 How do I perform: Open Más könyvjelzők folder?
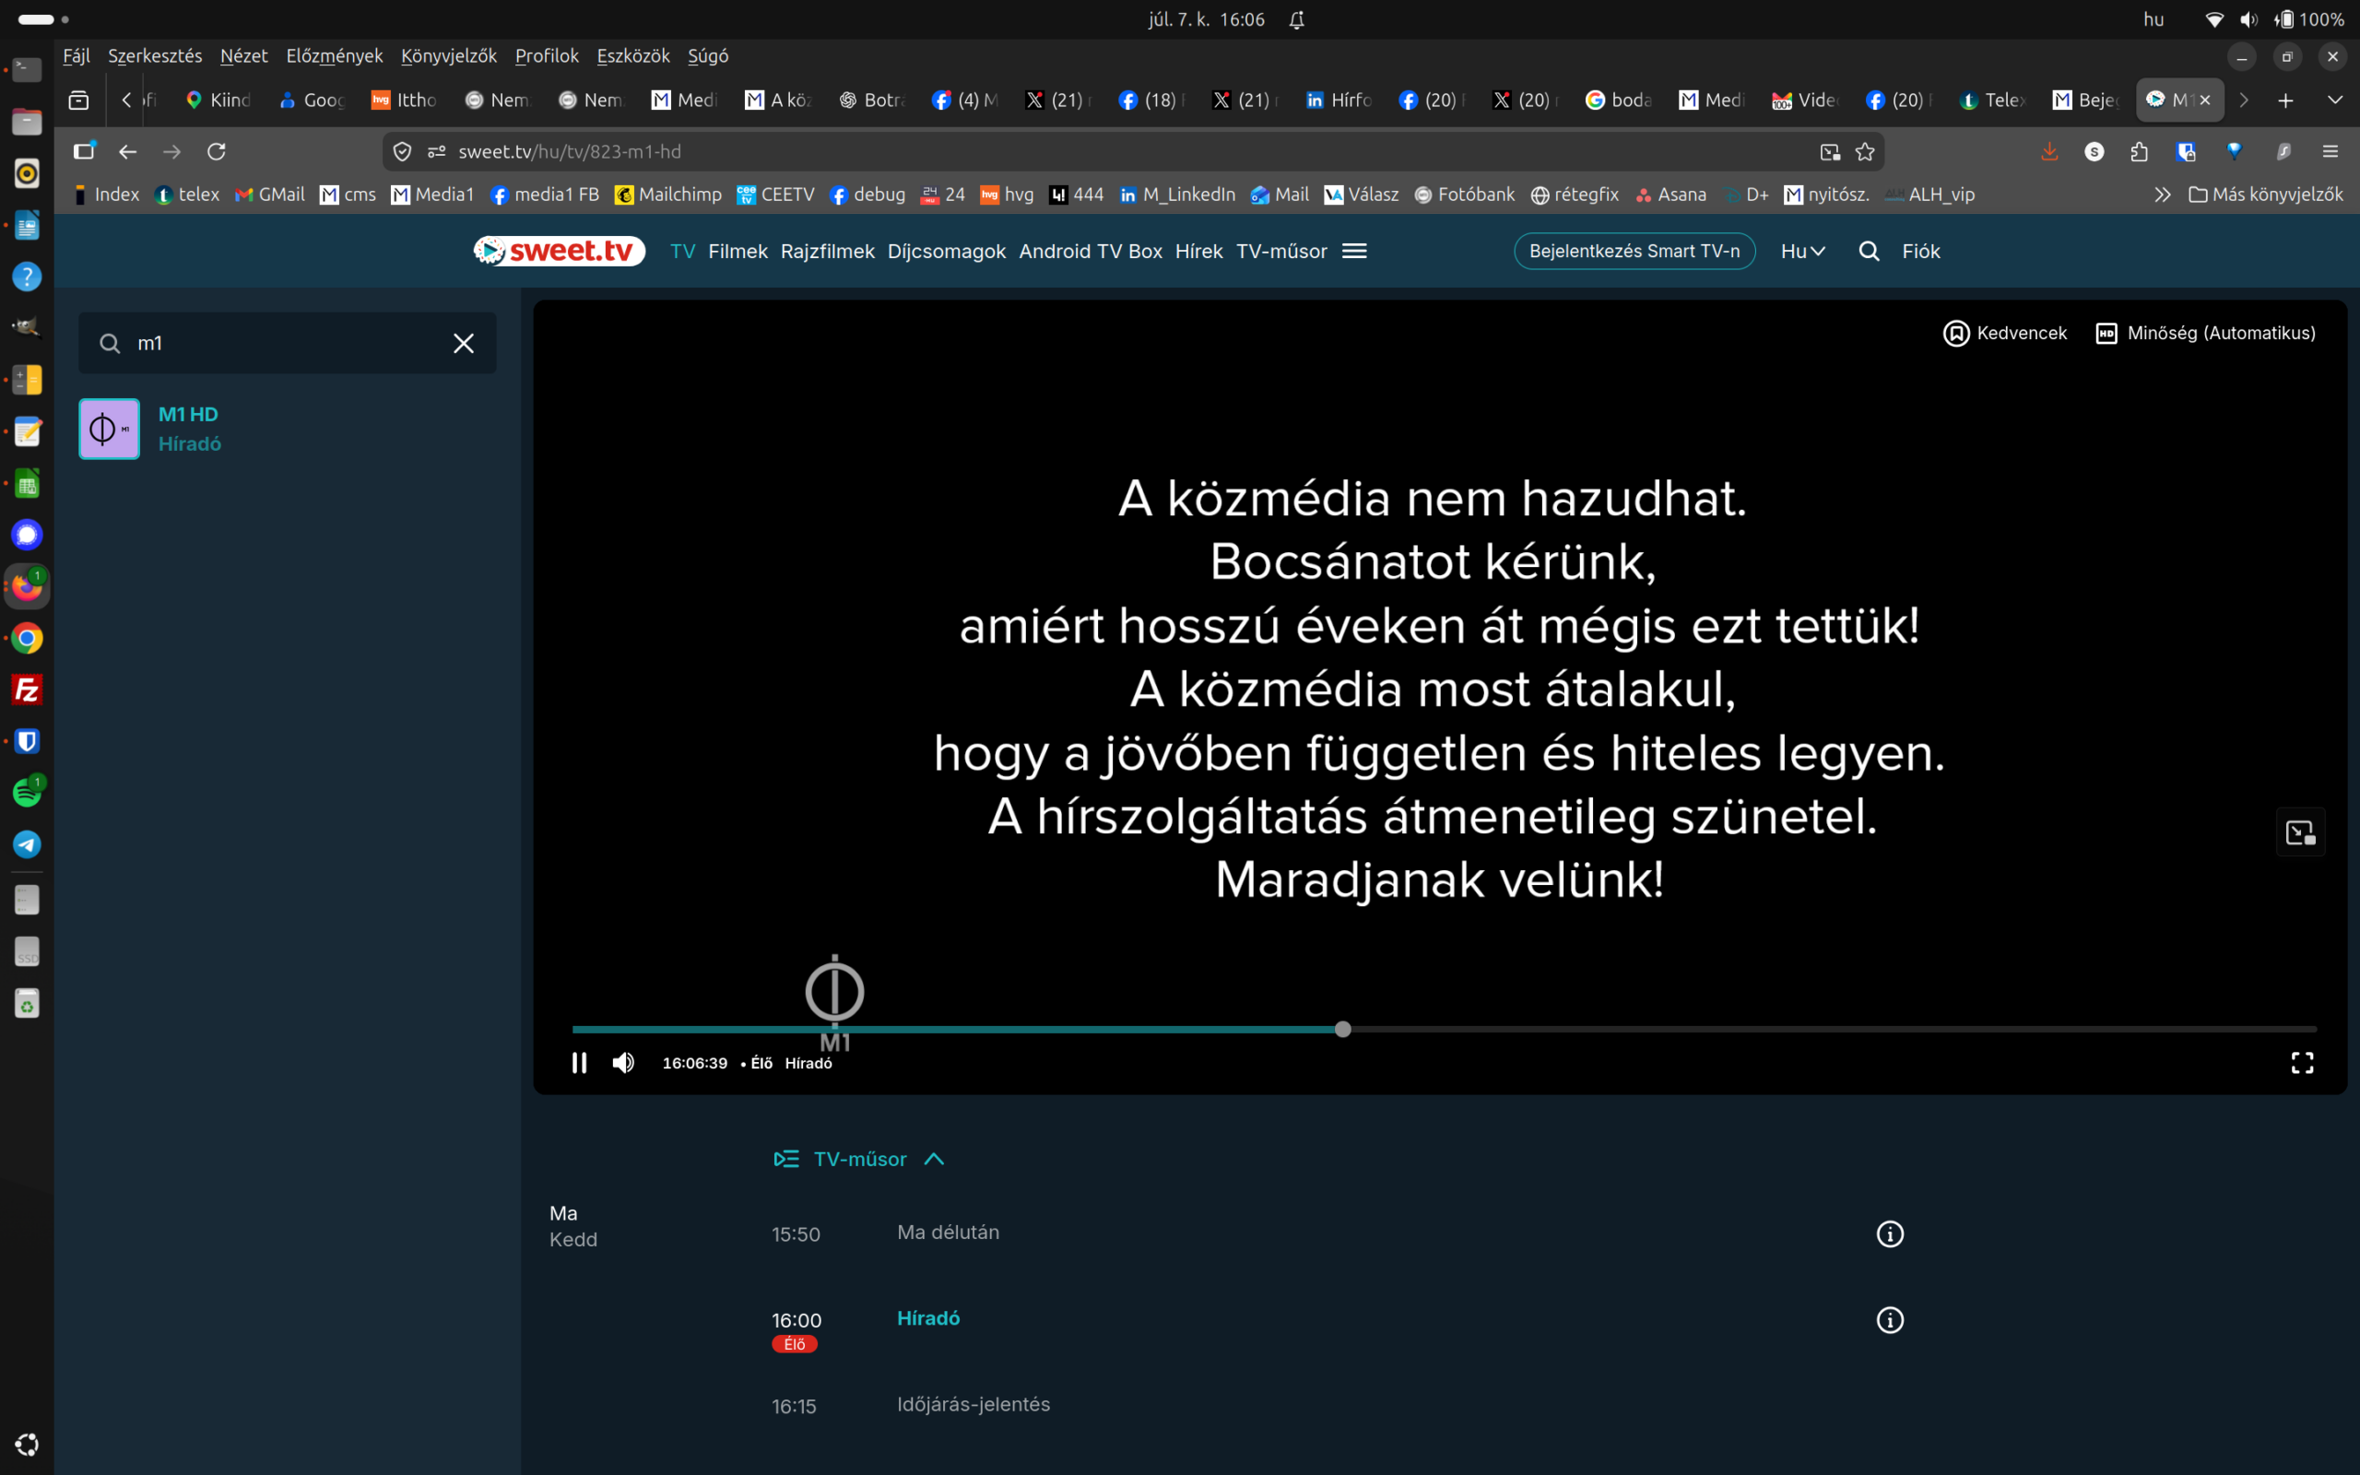click(x=2265, y=195)
